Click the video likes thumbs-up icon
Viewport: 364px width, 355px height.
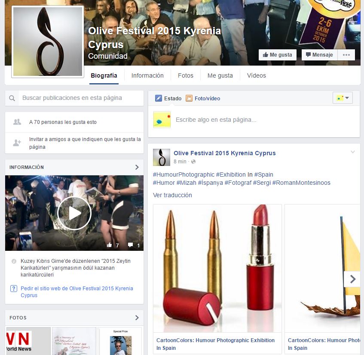(x=110, y=245)
